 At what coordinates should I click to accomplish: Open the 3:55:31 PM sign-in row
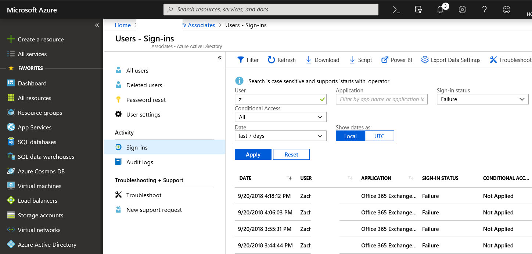click(x=383, y=229)
